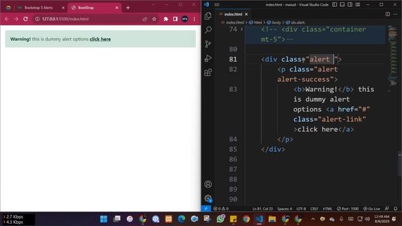The height and width of the screenshot is (226, 402).
Task: Open the Chrome three-dot menu
Action: click(194, 19)
